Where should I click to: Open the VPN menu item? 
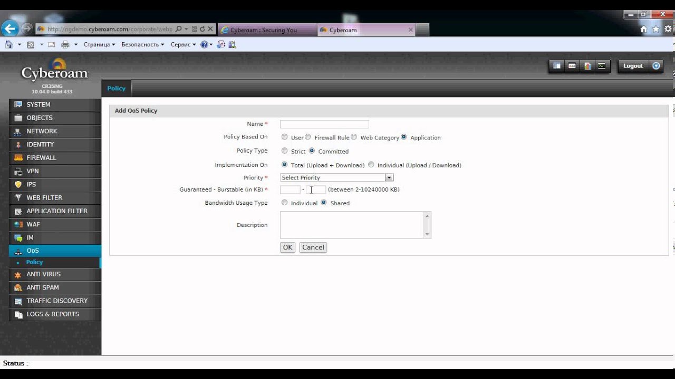55,171
